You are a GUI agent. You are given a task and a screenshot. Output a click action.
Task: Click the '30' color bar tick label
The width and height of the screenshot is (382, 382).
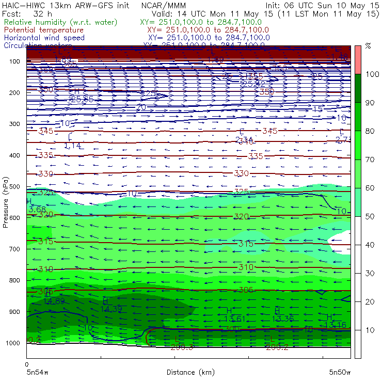370,274
